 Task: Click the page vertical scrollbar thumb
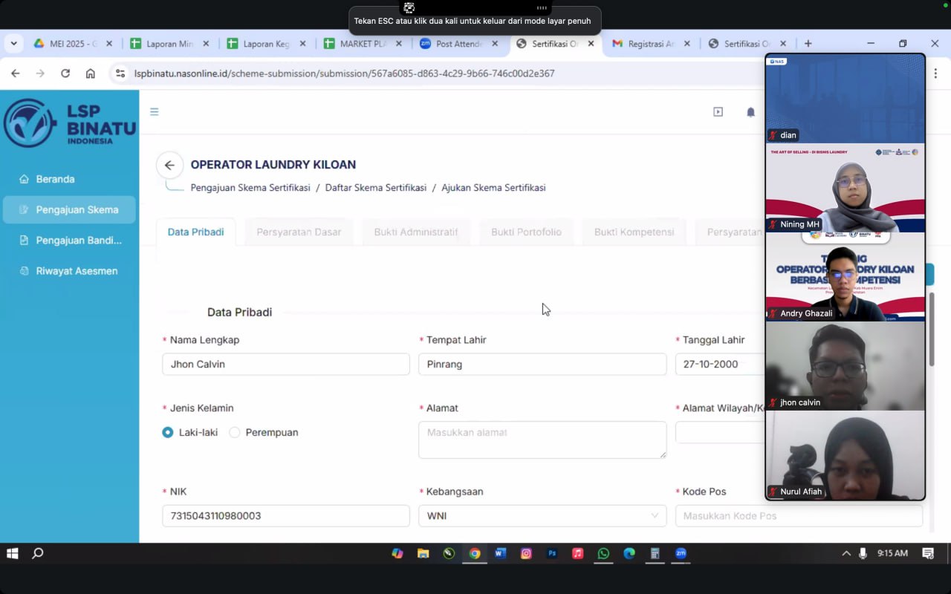[932, 328]
